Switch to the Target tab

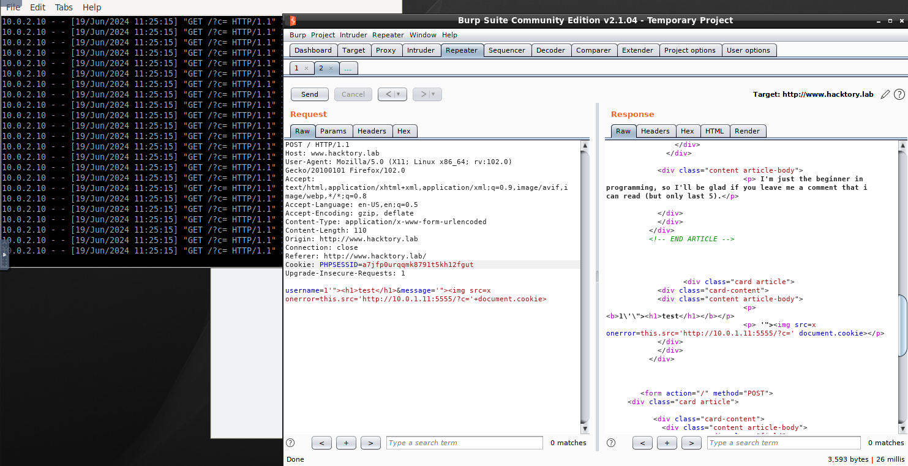[353, 50]
